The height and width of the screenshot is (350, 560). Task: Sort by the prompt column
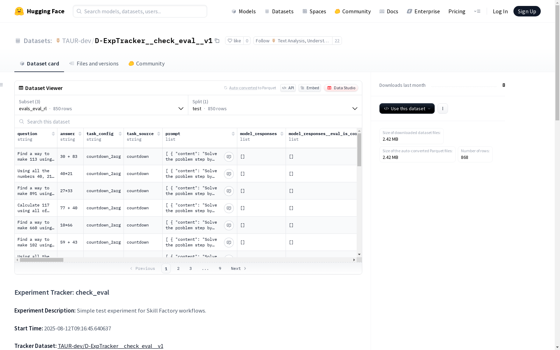tap(233, 134)
